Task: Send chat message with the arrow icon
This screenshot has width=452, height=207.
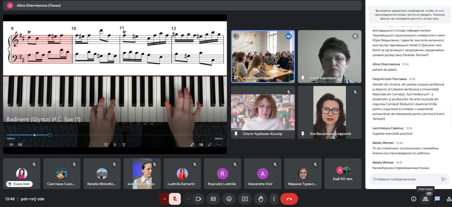Action: click(444, 179)
